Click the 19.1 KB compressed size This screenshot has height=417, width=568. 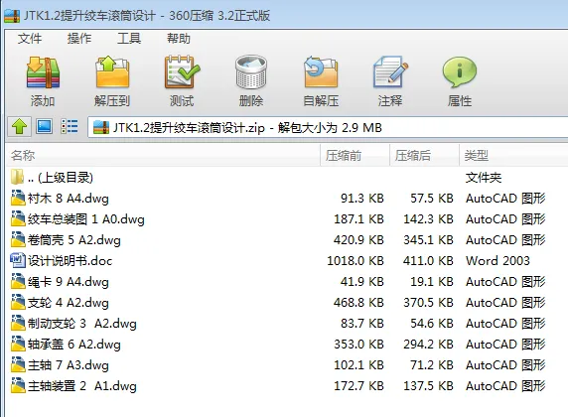432,282
